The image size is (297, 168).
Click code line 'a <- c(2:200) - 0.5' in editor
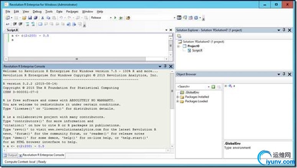tap(30, 36)
